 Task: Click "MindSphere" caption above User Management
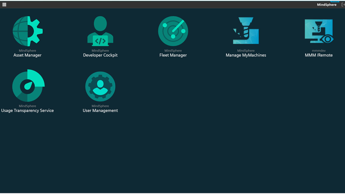[x=100, y=106]
